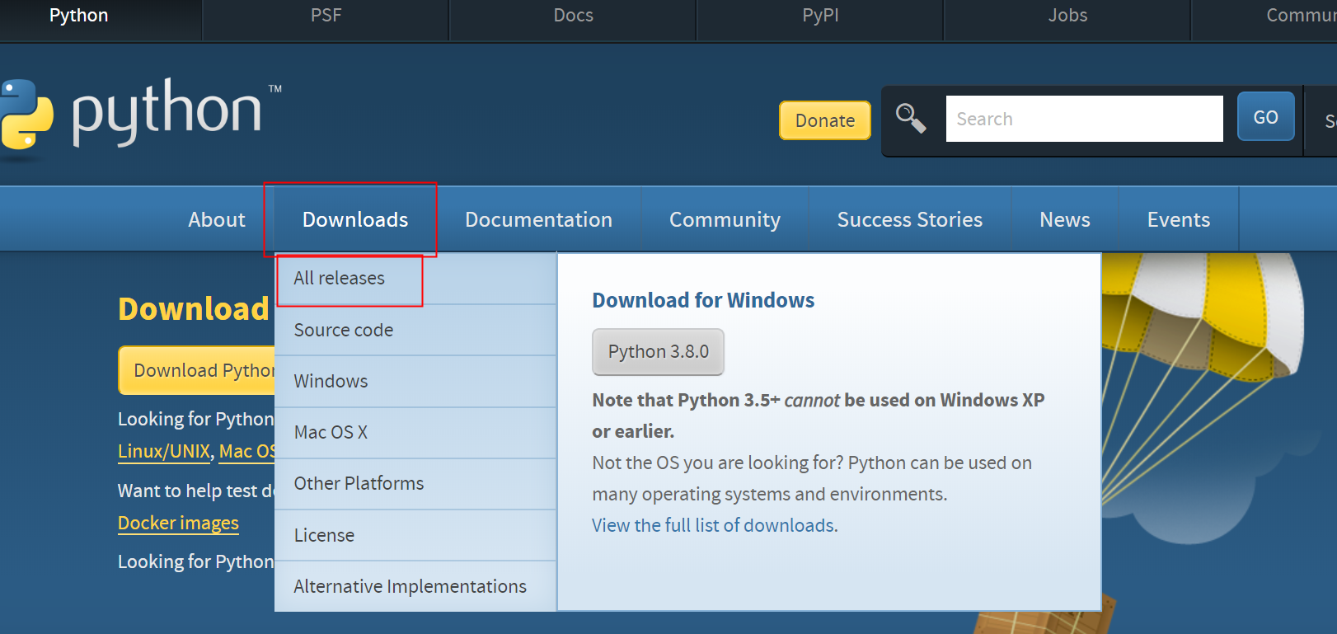Open the Documentation navigation menu
The image size is (1337, 634).
click(x=538, y=219)
